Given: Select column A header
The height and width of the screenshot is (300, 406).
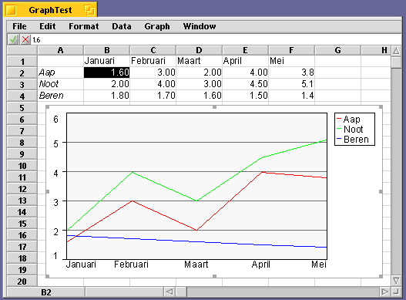Looking at the screenshot, I should click(x=60, y=50).
